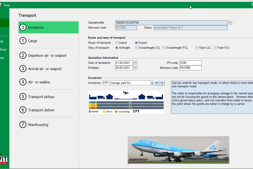Click the Date of Quotation field

[x=124, y=63]
